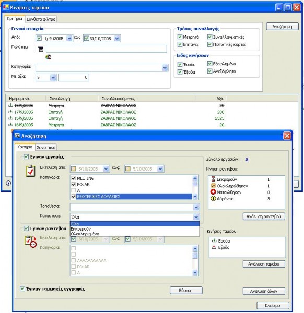
Task: Click the Αναζήτηση button in main window
Action: [282, 27]
